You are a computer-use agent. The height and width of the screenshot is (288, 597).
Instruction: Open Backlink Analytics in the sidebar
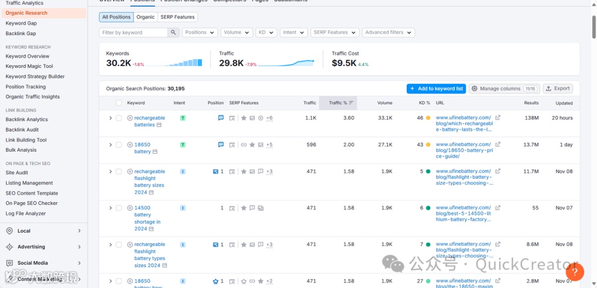click(x=27, y=119)
